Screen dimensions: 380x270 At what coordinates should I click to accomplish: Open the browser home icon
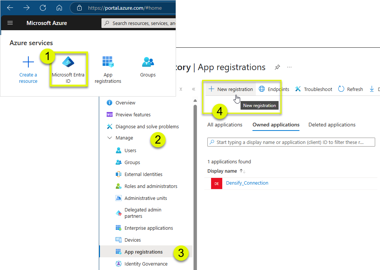(x=59, y=8)
